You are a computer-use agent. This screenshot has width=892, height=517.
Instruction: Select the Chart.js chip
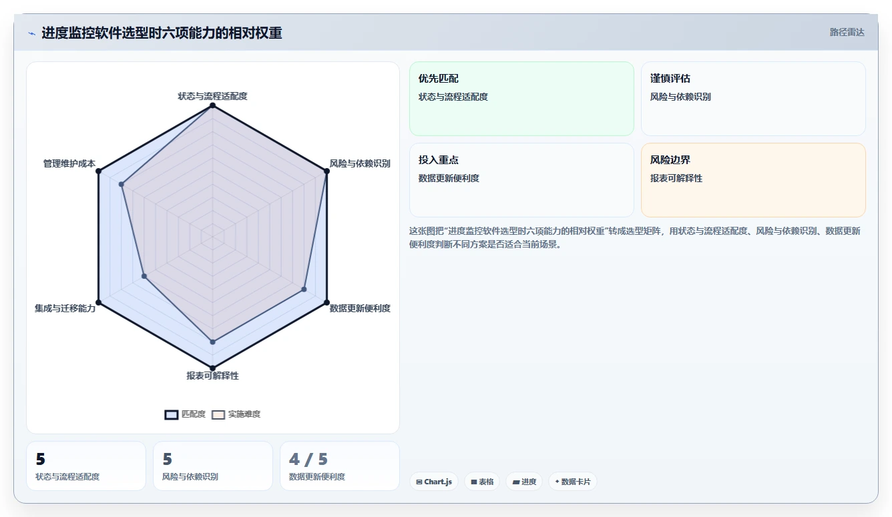(x=434, y=482)
